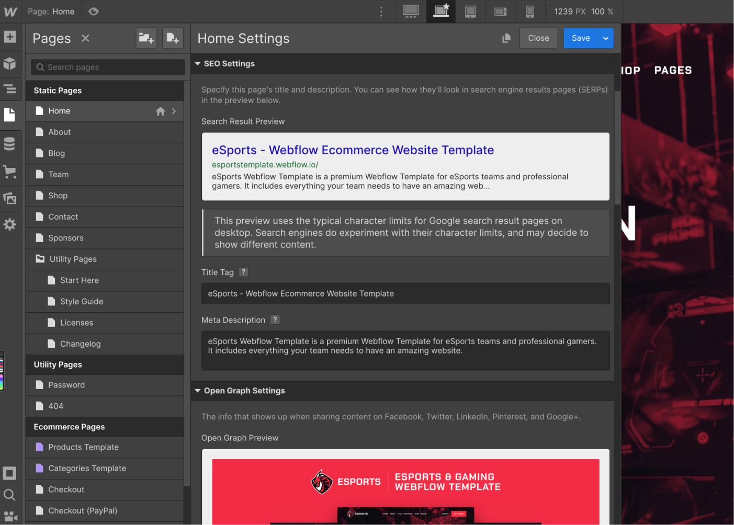Select the Categories Template page
The height and width of the screenshot is (525, 734).
point(105,469)
